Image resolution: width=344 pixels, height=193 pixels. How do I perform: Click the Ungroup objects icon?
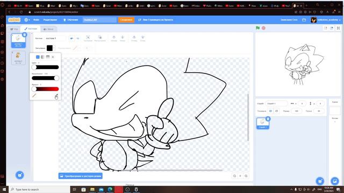point(100,38)
